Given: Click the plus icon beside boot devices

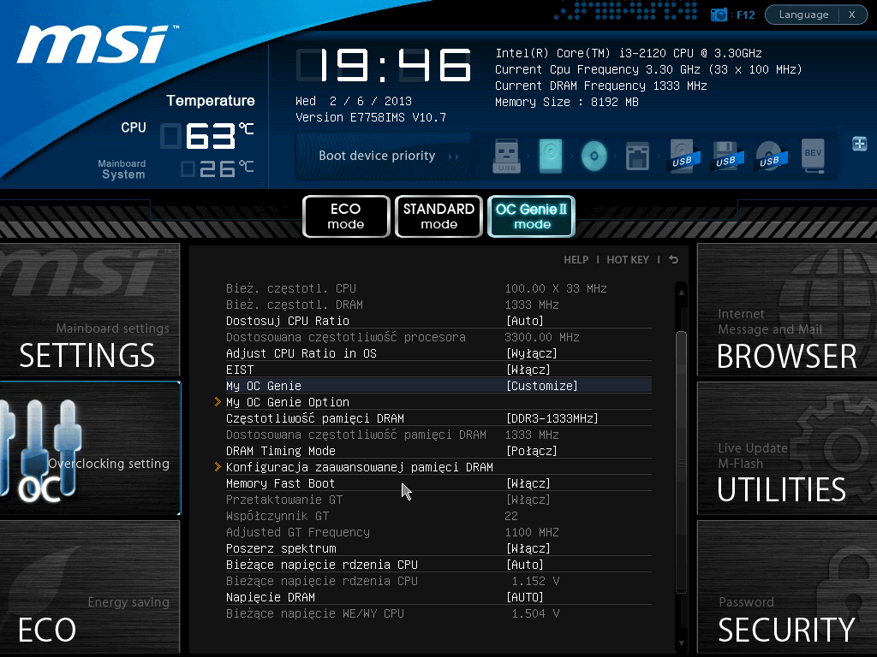Looking at the screenshot, I should (x=860, y=144).
